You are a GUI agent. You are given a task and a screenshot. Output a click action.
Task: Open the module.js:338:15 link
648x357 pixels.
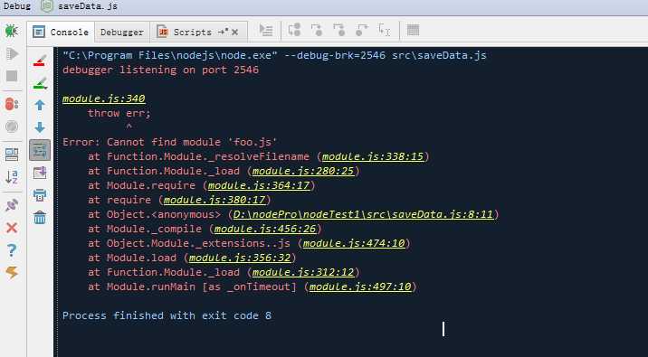(x=373, y=156)
